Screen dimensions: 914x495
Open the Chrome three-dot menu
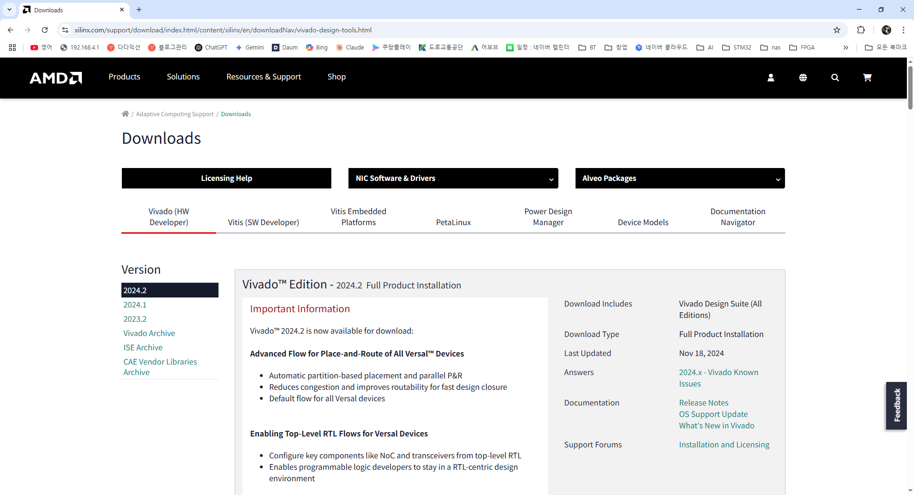pyautogui.click(x=904, y=30)
